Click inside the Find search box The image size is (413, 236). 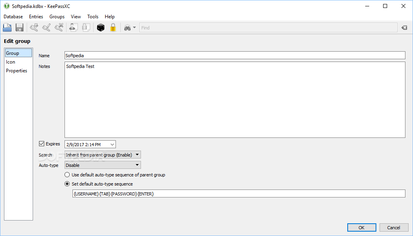(x=268, y=27)
